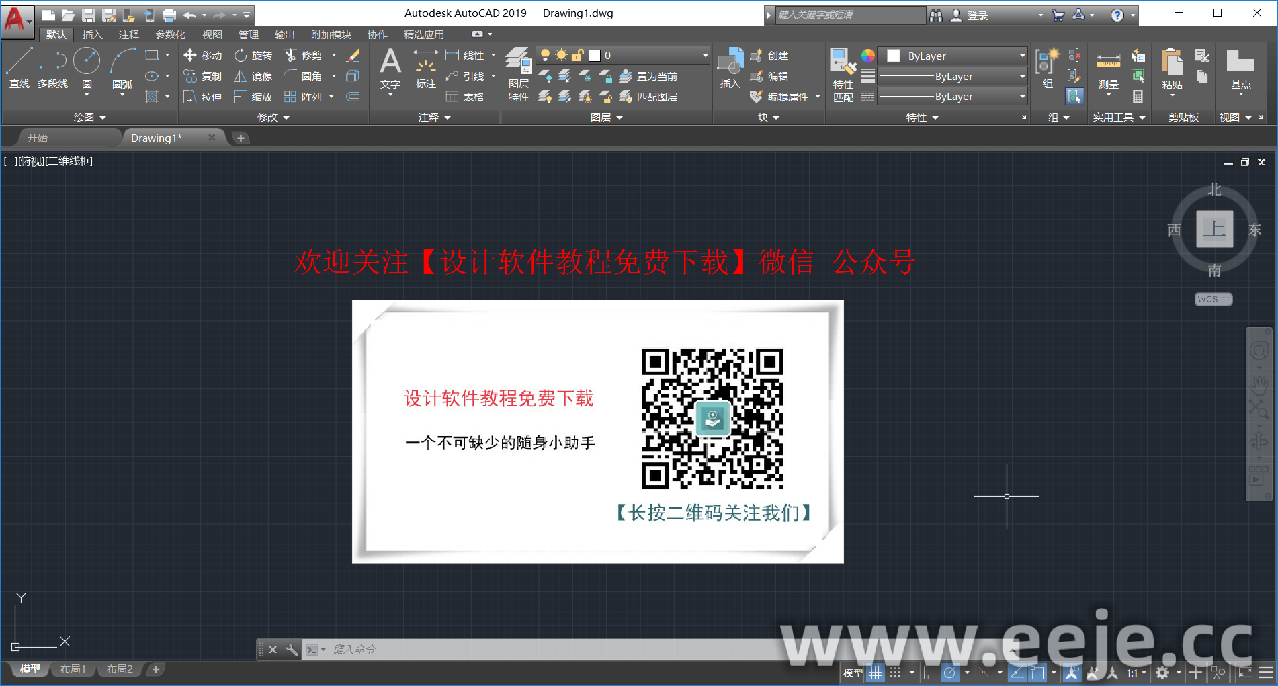Toggle Ortho mode in status bar
The image size is (1278, 686).
click(930, 673)
